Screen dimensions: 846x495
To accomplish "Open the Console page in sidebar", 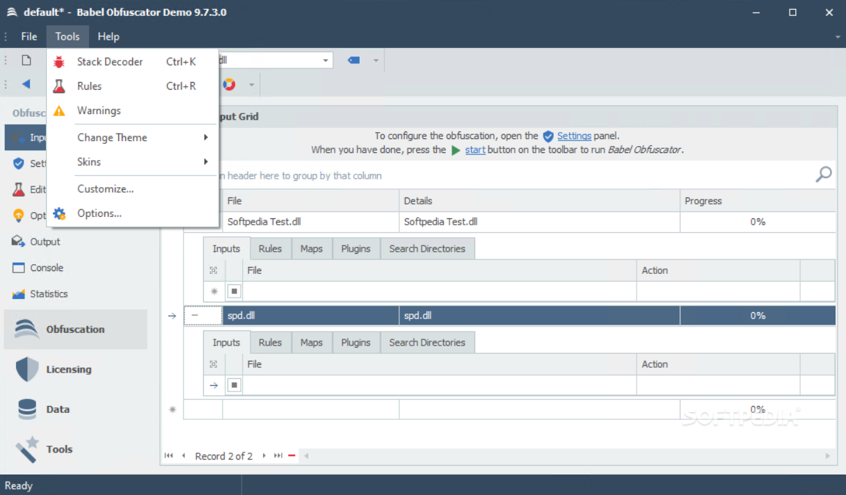I will coord(47,268).
